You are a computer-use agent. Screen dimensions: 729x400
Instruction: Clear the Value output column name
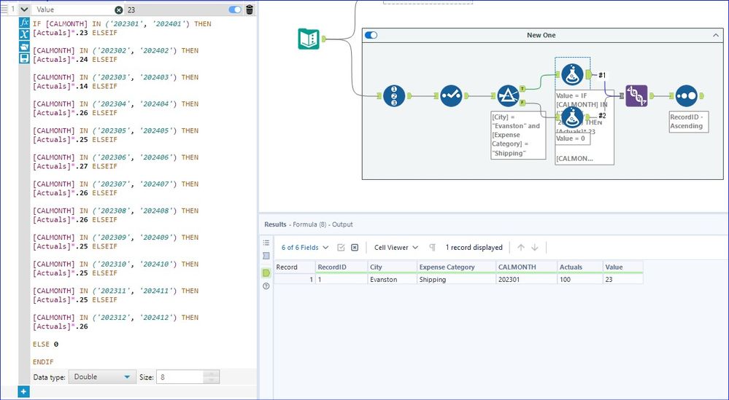pyautogui.click(x=118, y=9)
